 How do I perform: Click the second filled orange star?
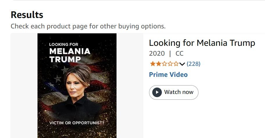[158, 64]
